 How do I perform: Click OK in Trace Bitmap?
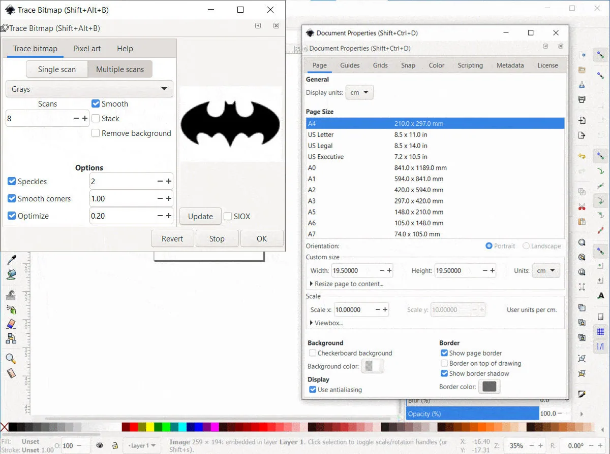261,238
